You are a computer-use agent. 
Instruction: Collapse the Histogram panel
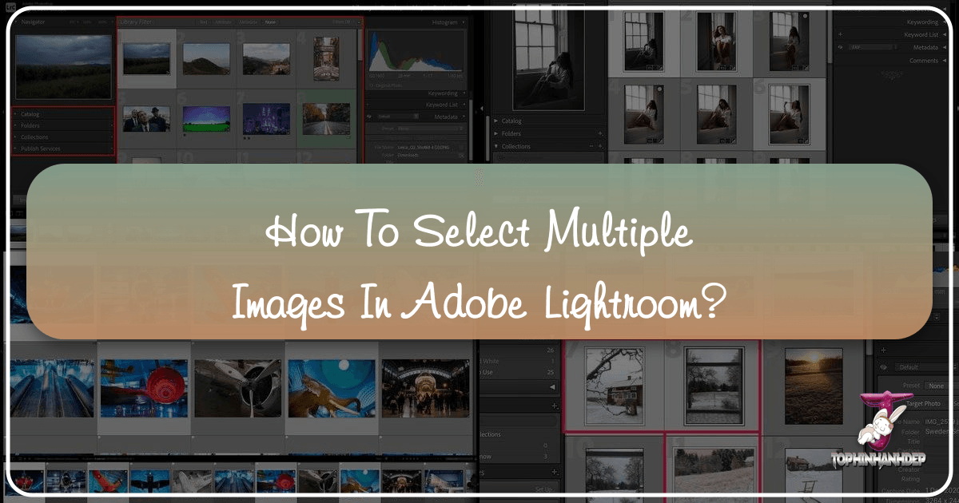coord(465,21)
